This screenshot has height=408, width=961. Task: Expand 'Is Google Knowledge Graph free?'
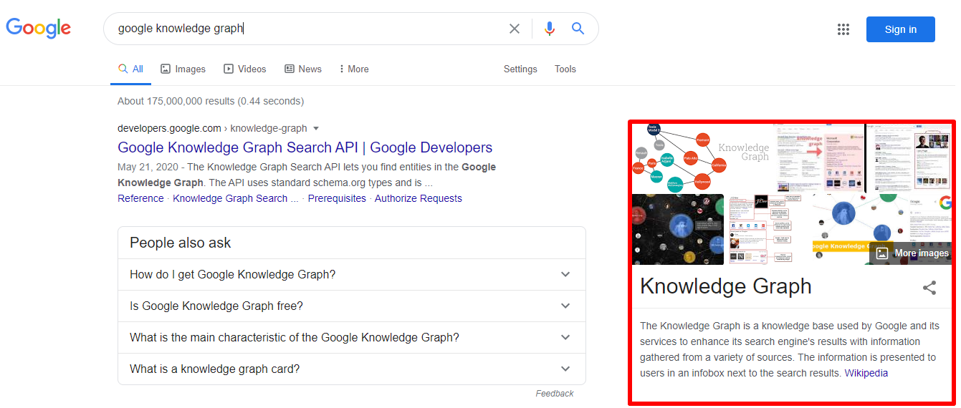point(352,306)
